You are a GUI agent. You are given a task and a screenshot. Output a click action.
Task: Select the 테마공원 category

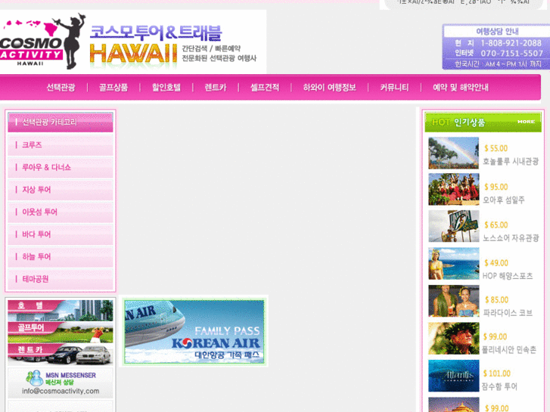coord(61,280)
